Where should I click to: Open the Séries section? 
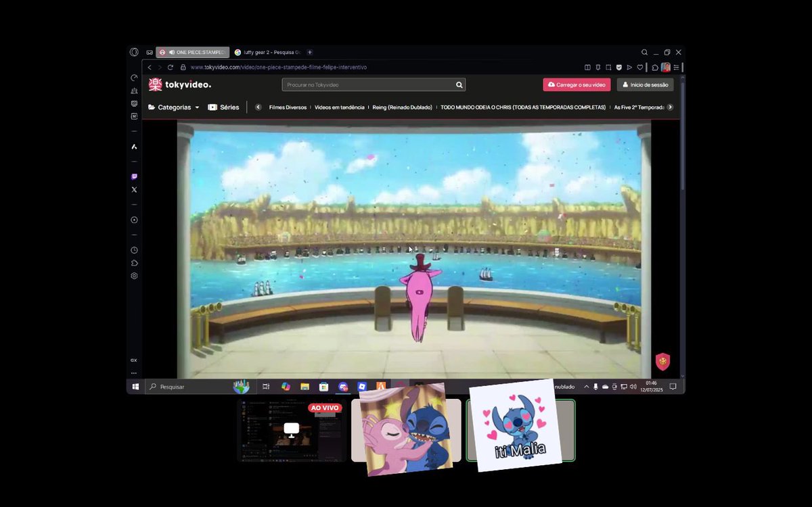click(223, 107)
